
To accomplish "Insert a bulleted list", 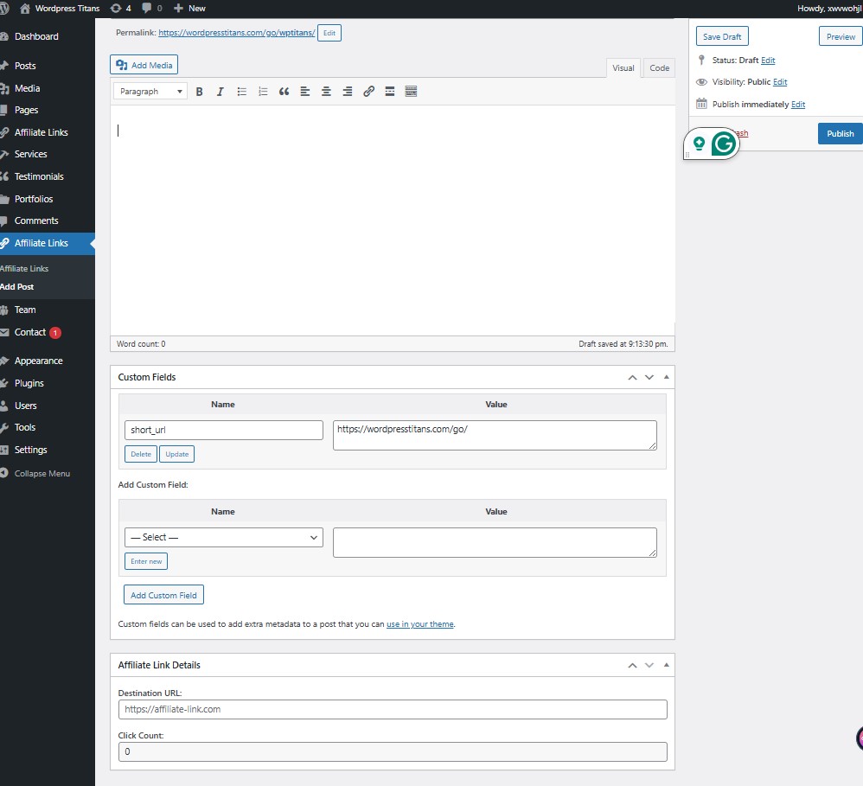I will click(x=242, y=92).
